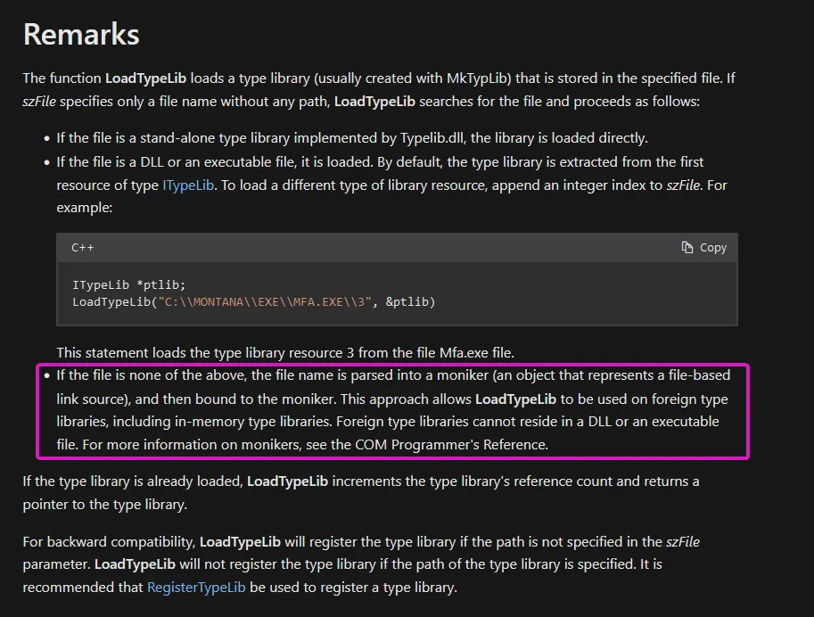Follow the RegisterTypeLib link

197,587
